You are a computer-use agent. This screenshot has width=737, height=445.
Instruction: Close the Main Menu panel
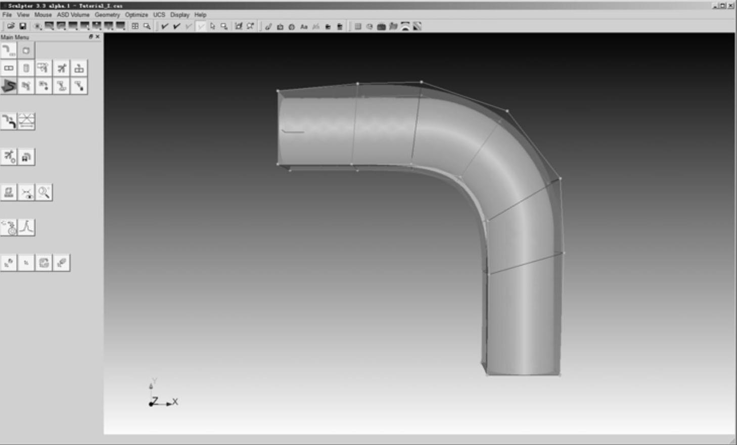click(98, 37)
